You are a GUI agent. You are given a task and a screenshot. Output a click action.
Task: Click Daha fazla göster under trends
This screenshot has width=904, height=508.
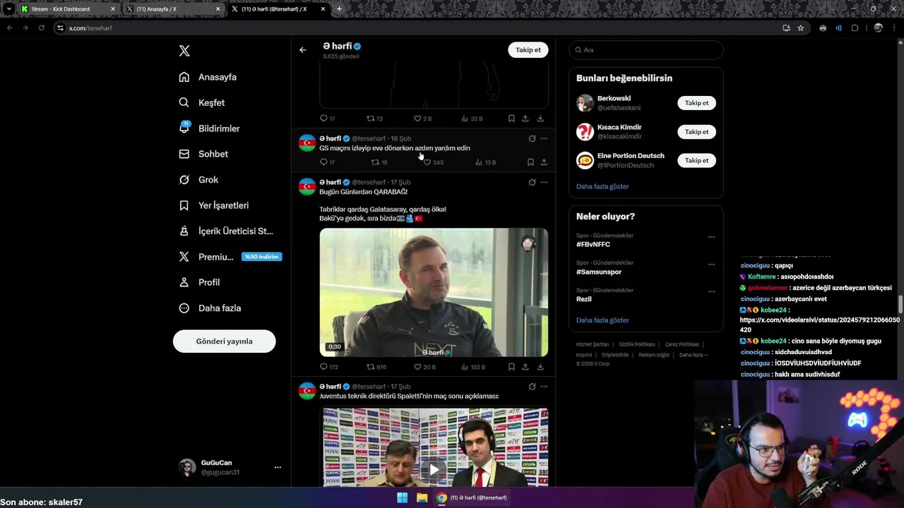[602, 320]
